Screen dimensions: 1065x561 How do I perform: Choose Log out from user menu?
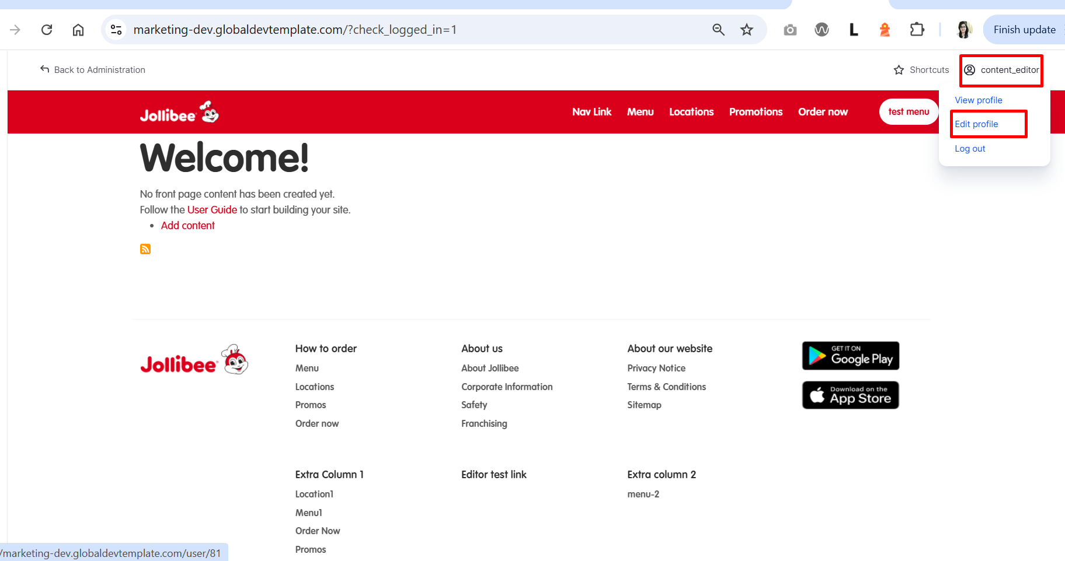coord(970,149)
